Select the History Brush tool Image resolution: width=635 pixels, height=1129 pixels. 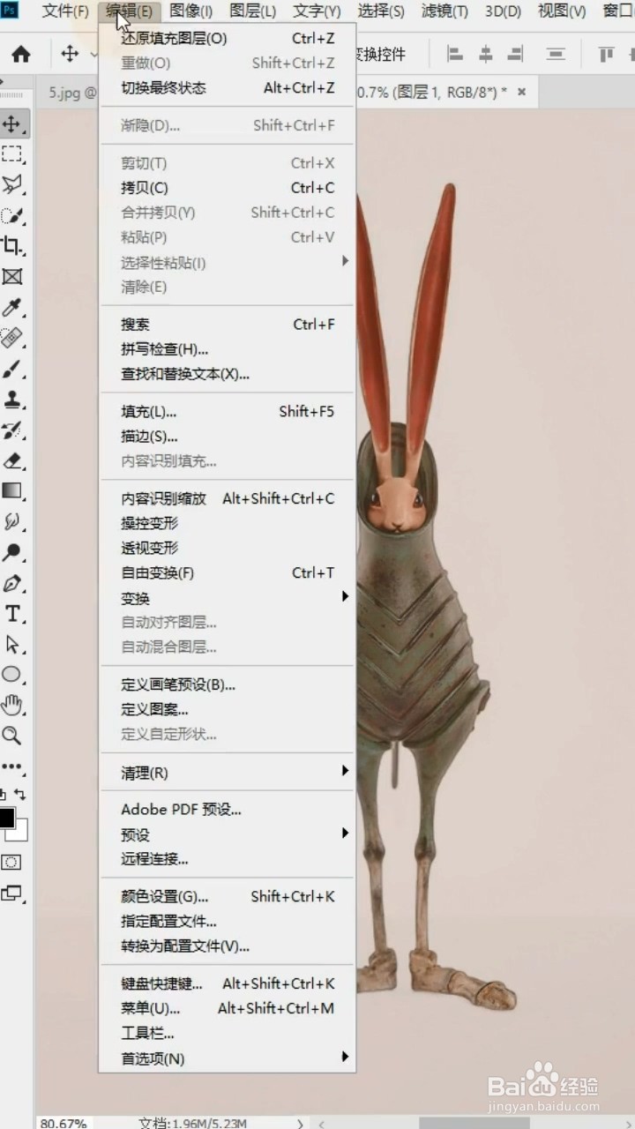coord(12,430)
